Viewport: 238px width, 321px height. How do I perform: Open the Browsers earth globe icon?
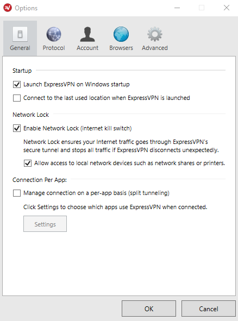tap(121, 34)
